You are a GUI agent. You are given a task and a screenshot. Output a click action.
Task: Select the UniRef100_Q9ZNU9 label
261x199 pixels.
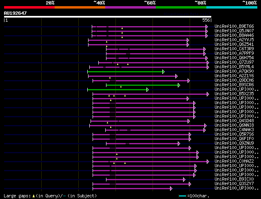click(234, 143)
